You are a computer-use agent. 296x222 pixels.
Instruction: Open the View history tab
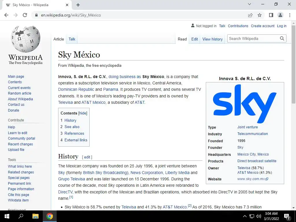point(212,39)
